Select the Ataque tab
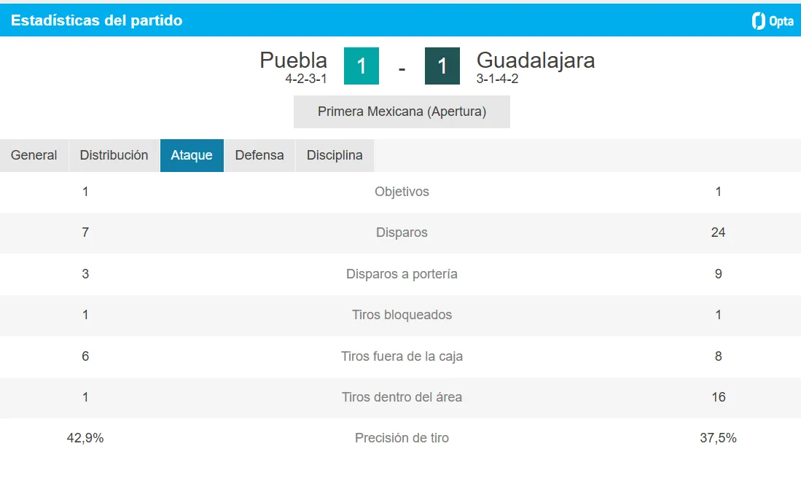This screenshot has height=481, width=801. click(192, 155)
